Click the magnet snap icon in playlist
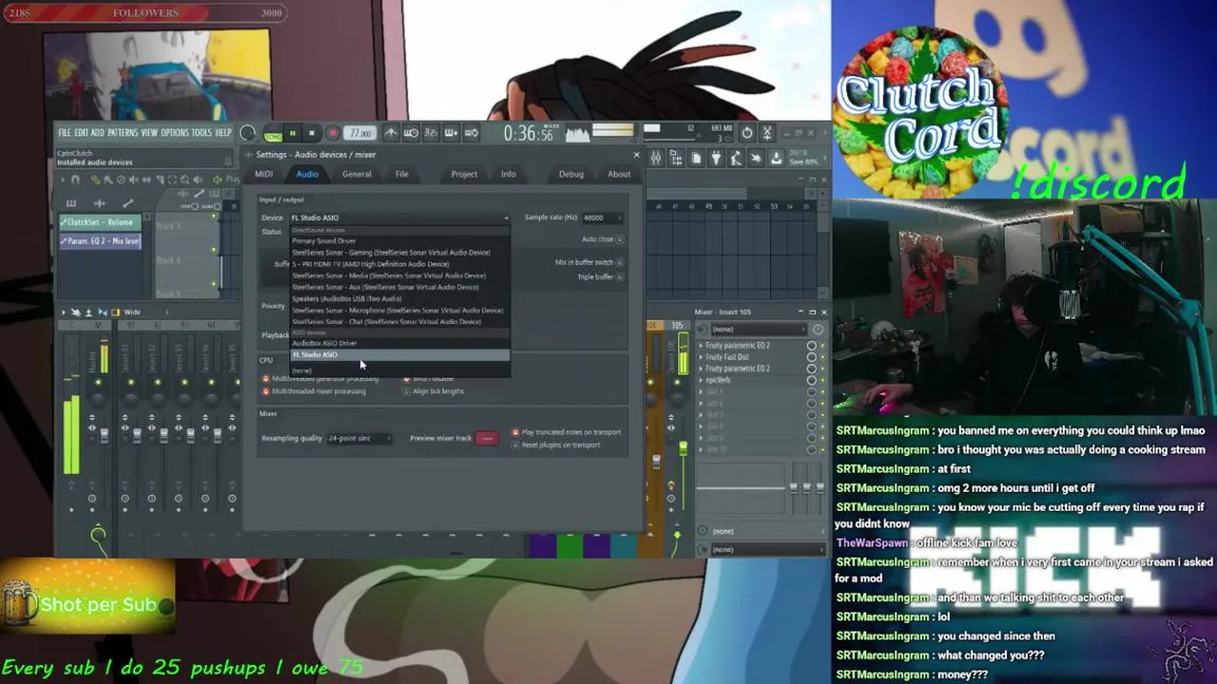The image size is (1217, 684). 74,180
